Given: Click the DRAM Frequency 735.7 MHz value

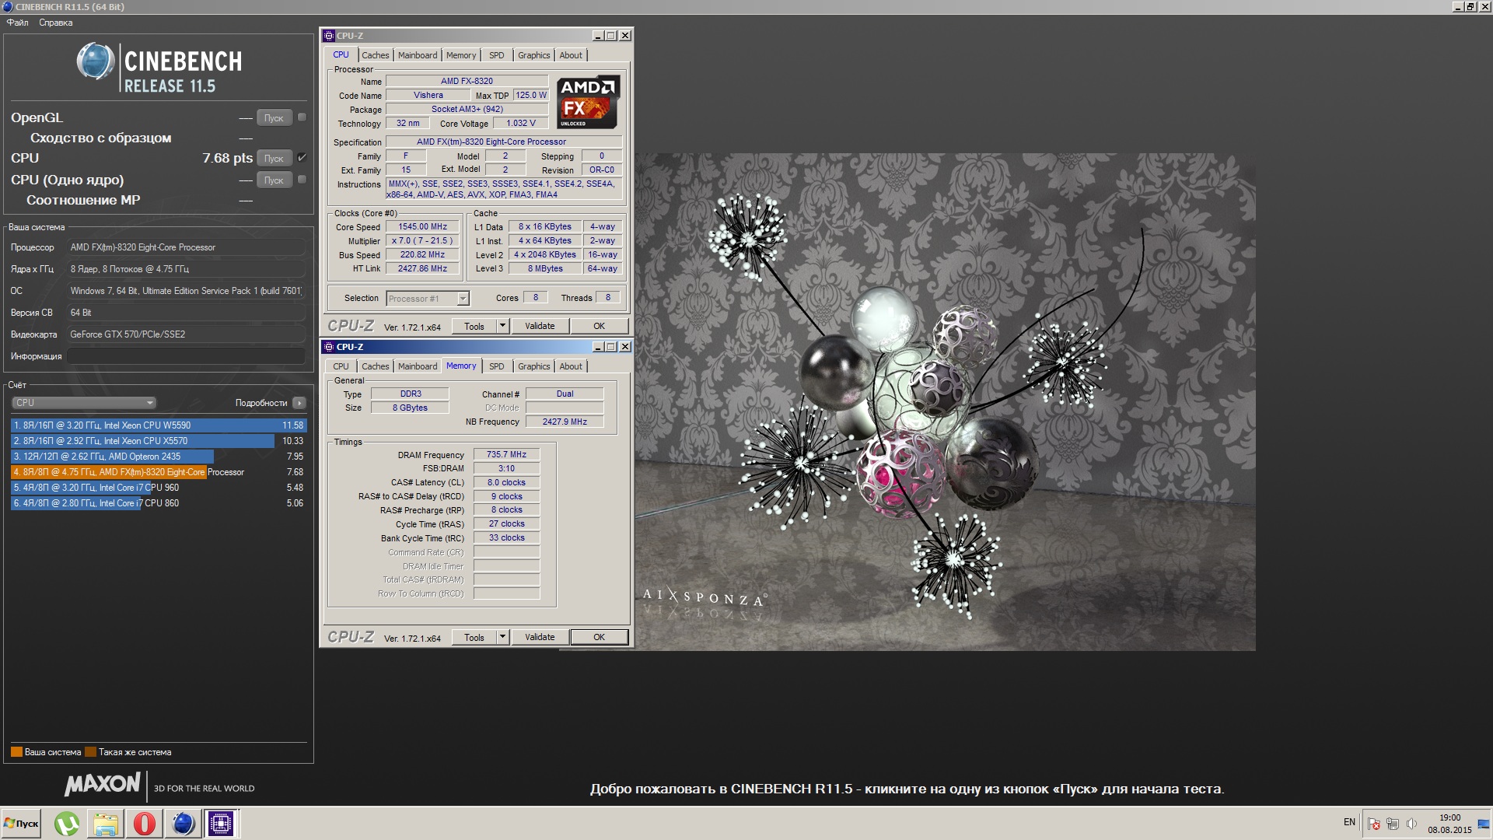Looking at the screenshot, I should coord(506,455).
